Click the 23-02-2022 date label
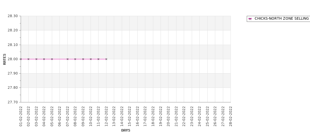 [192, 116]
